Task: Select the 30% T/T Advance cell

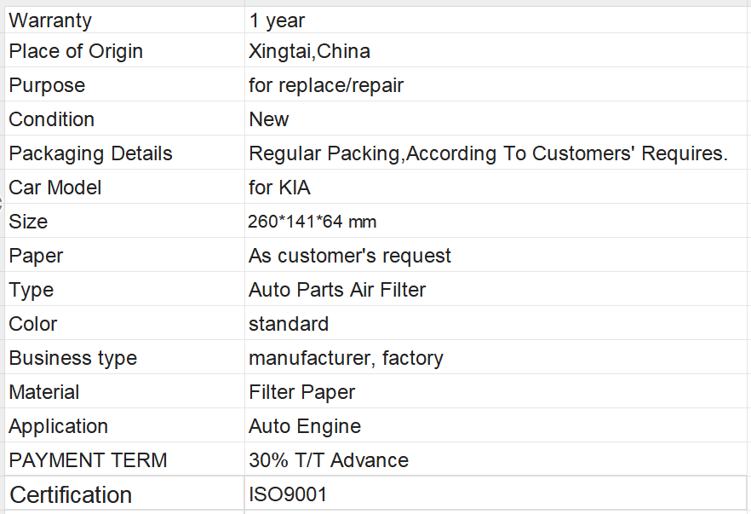Action: tap(497, 459)
